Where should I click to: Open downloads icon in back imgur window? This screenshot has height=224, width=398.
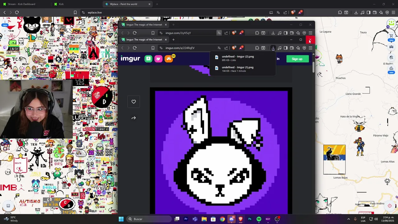click(x=273, y=33)
